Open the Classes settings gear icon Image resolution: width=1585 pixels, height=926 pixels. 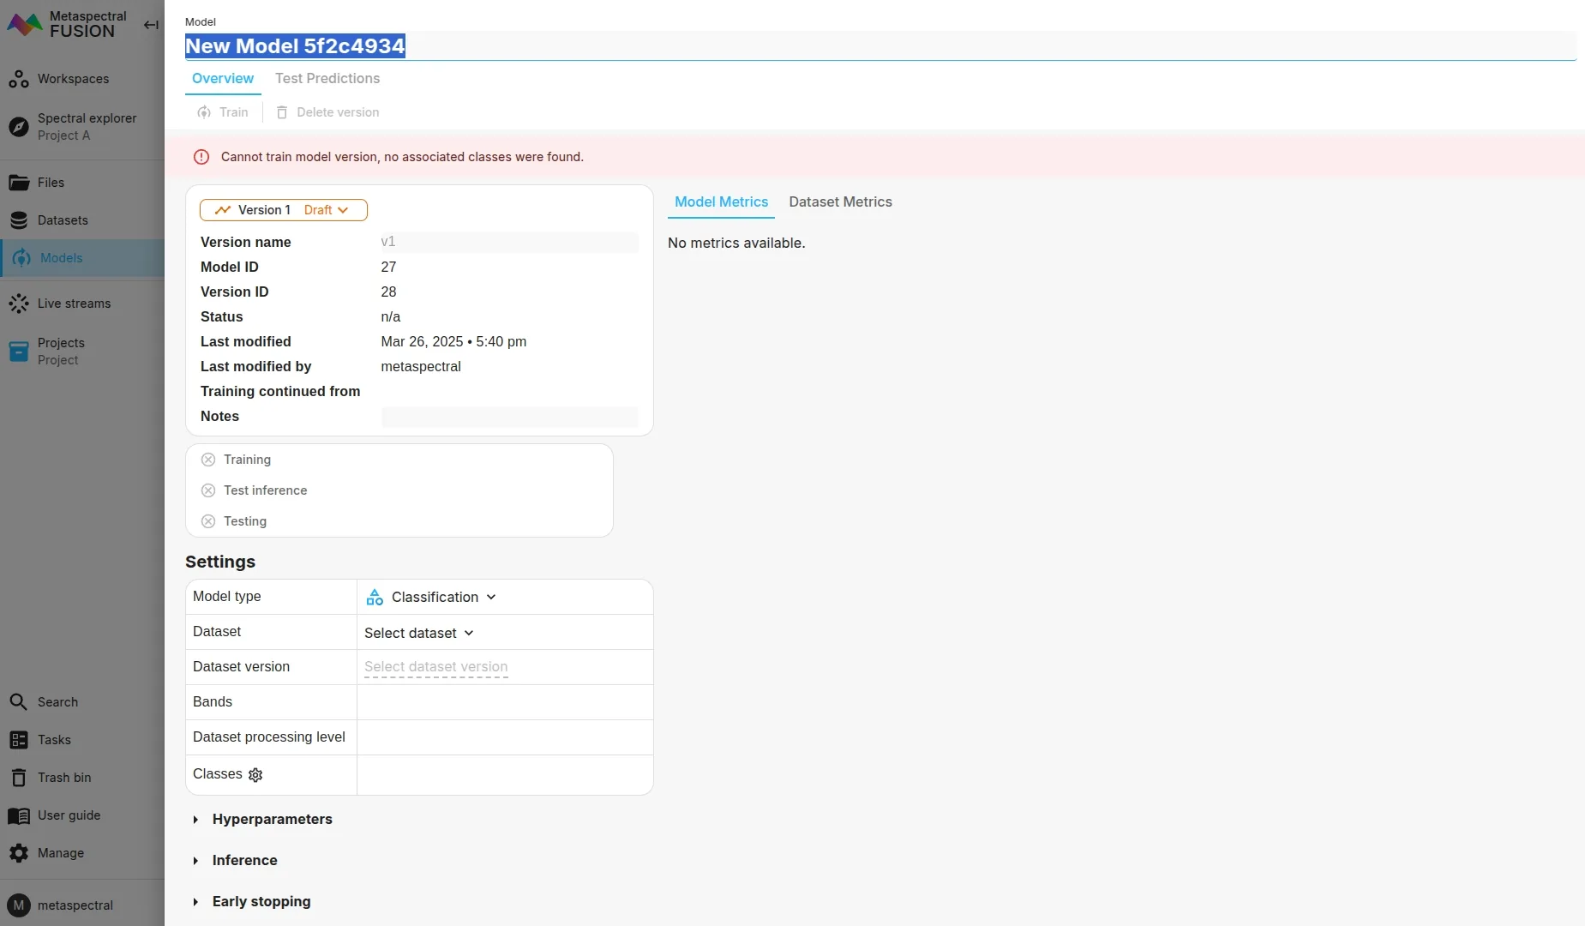pos(255,775)
